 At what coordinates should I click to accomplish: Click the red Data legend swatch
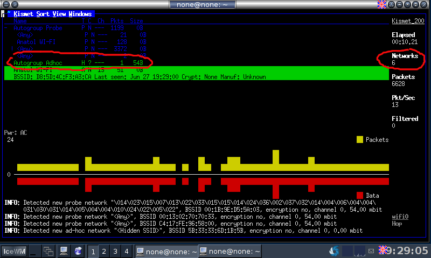click(x=360, y=196)
